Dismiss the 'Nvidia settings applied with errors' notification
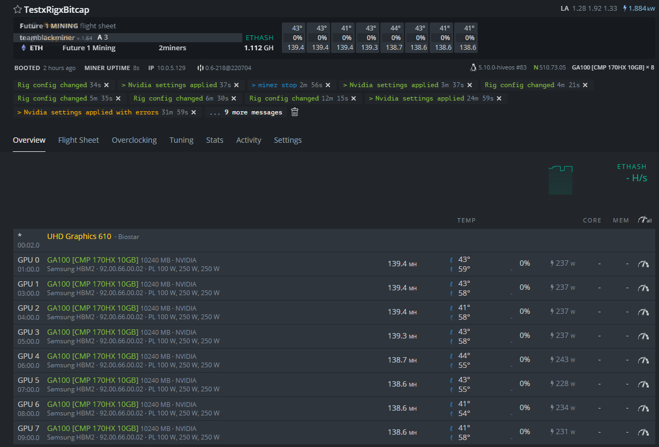The height and width of the screenshot is (447, 659). [x=193, y=112]
